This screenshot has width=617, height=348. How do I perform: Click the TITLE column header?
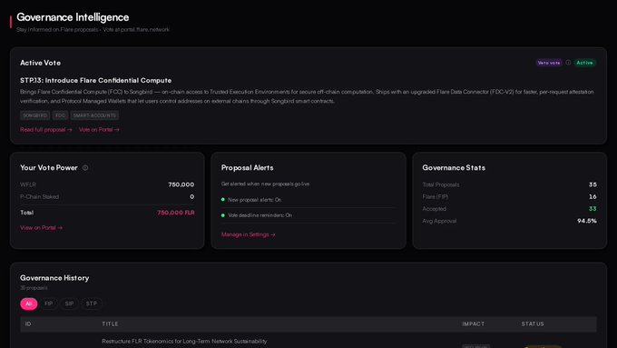click(x=110, y=324)
